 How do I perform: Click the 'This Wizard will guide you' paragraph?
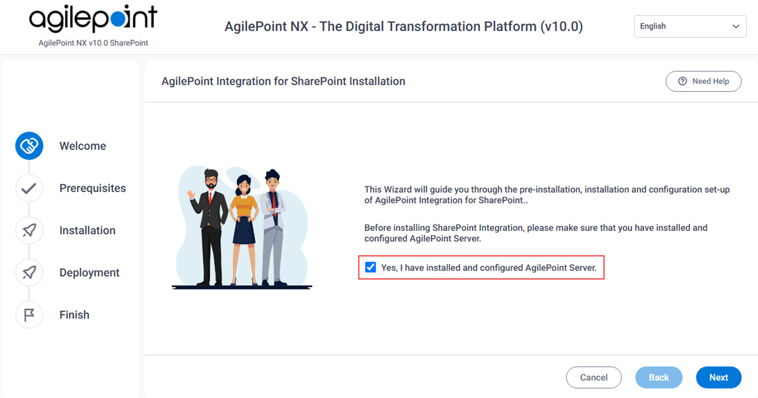pyautogui.click(x=547, y=195)
